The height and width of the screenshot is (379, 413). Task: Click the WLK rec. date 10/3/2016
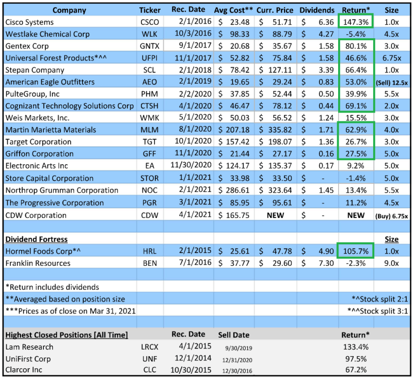[x=193, y=34]
